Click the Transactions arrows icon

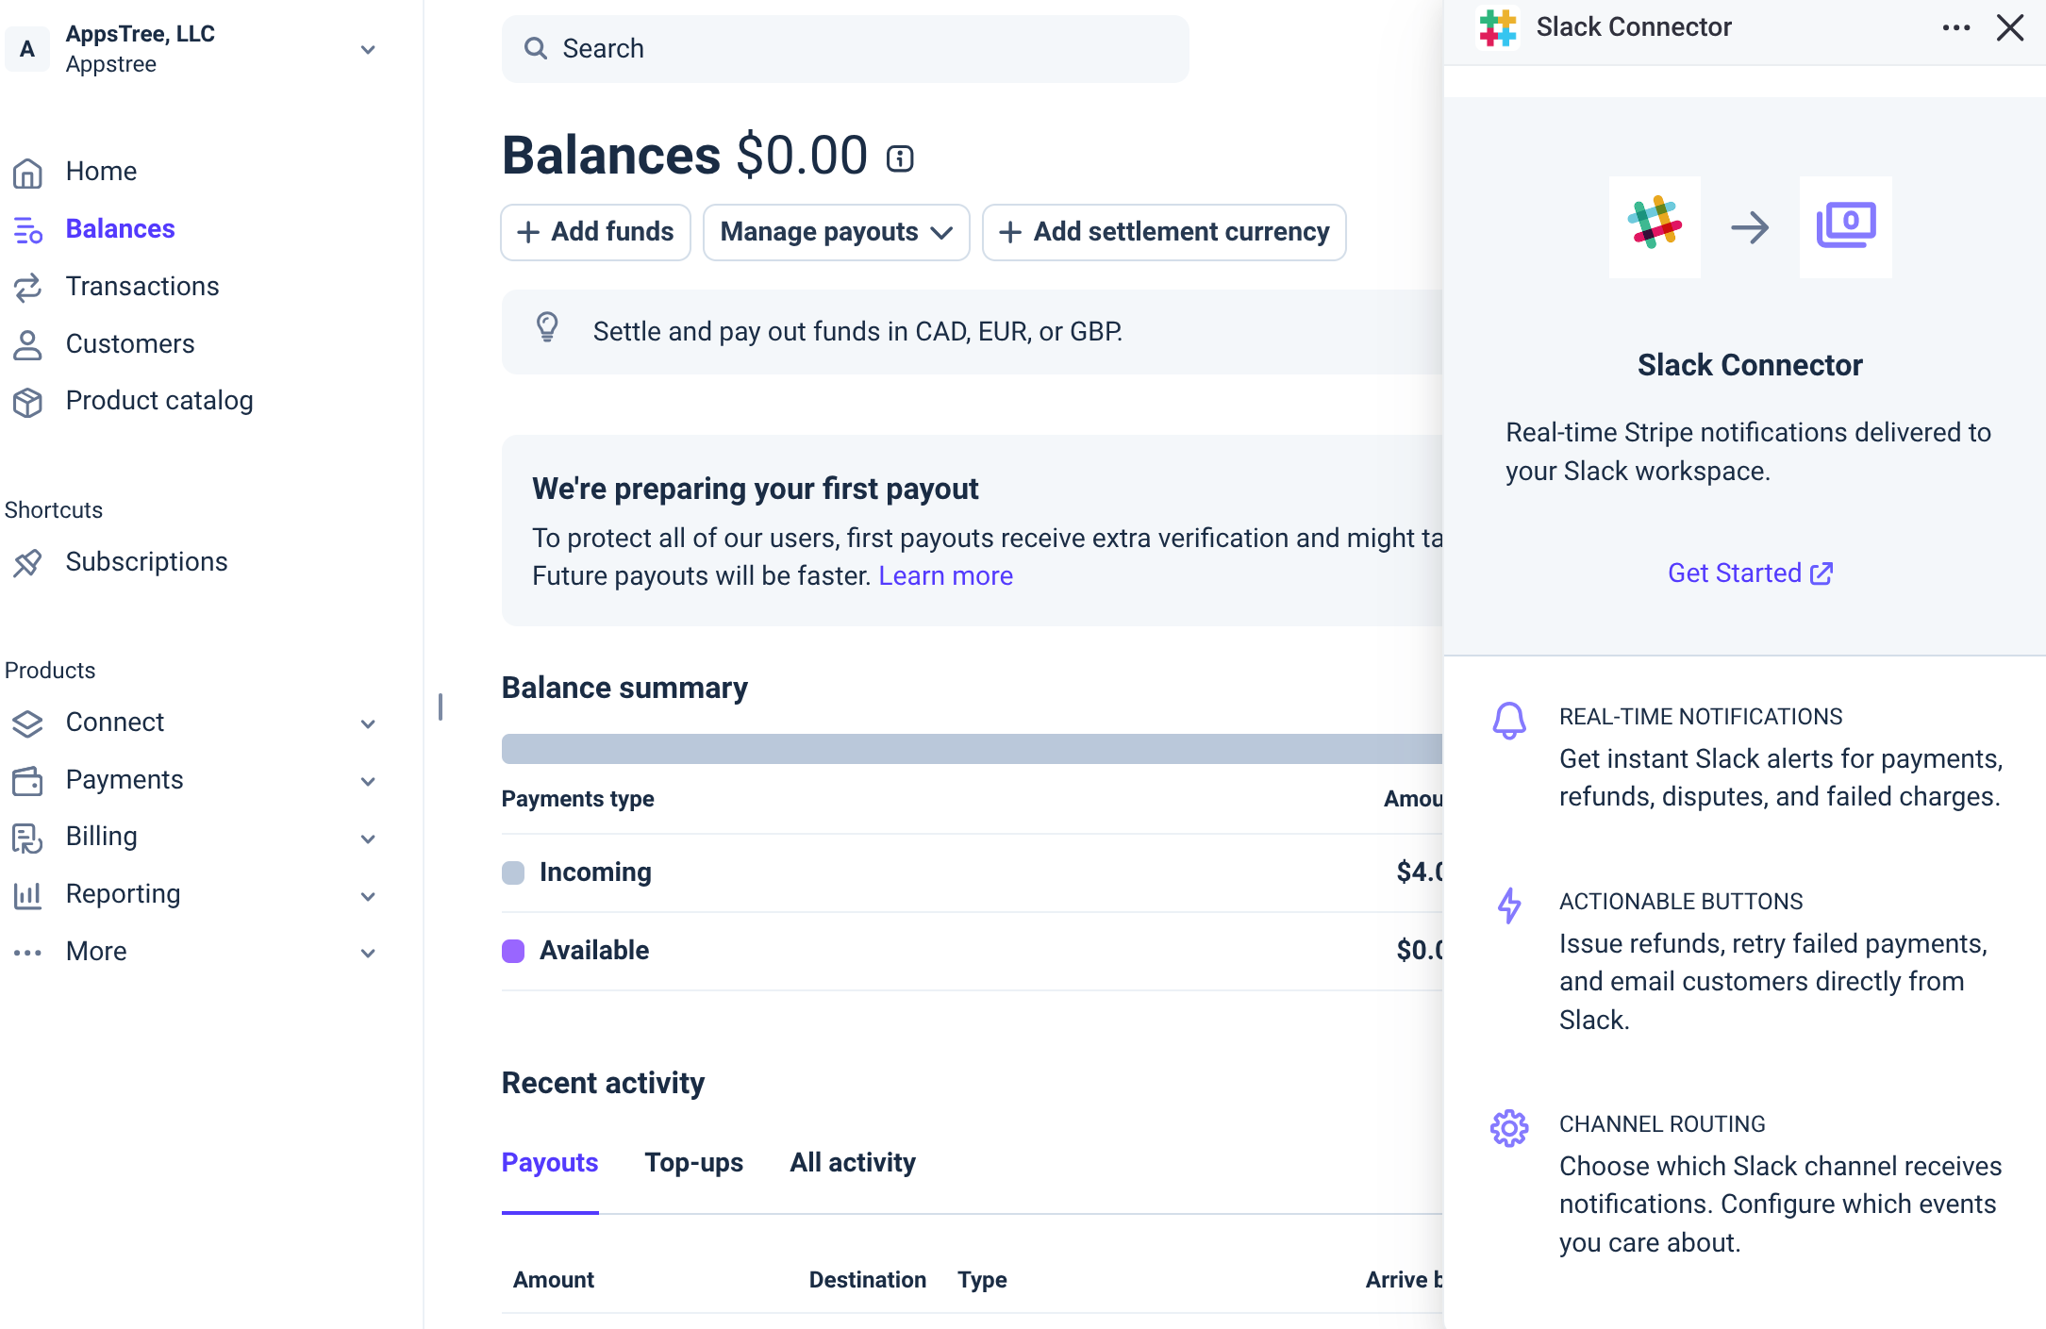tap(27, 287)
